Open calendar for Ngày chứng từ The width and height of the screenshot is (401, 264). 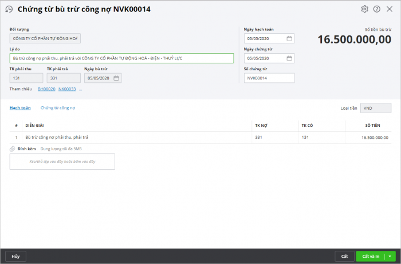(289, 58)
